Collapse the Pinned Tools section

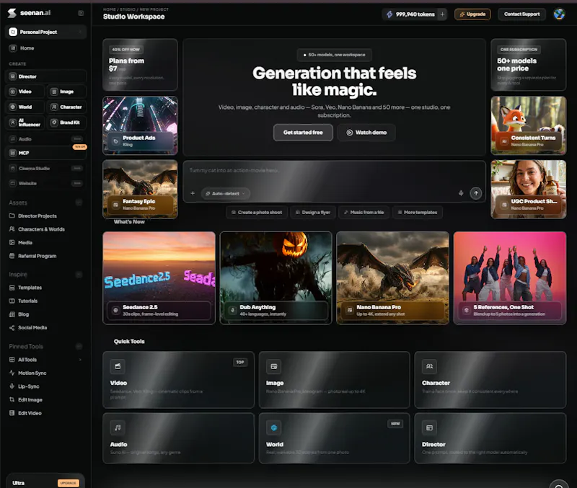click(x=79, y=347)
